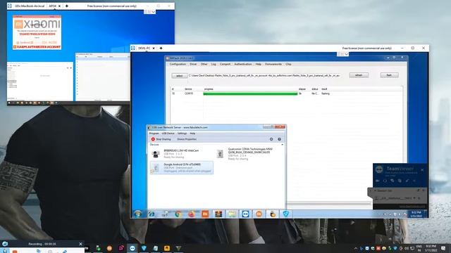Switch to the DEVIL-PC session tab
This screenshot has width=451, height=253.
click(144, 48)
